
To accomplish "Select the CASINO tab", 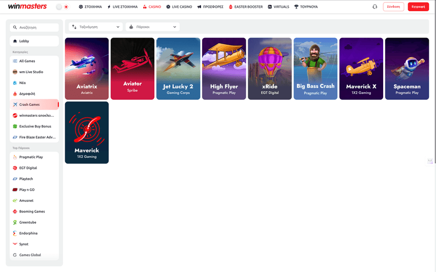I will click(x=152, y=7).
